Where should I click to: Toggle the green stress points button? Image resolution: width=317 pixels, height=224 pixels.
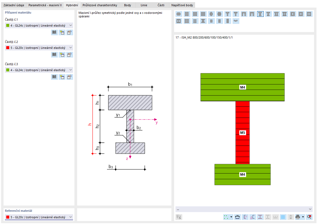(226, 217)
